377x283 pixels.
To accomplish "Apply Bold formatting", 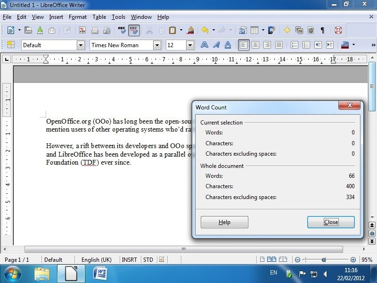I will [x=205, y=45].
